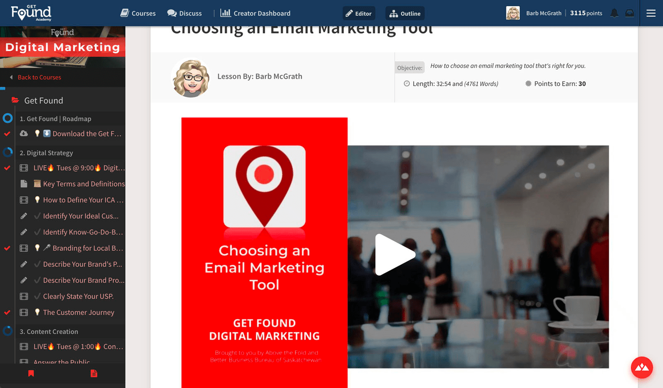Toggle checkmark beside The Customer Journey
This screenshot has height=388, width=663.
[x=7, y=312]
